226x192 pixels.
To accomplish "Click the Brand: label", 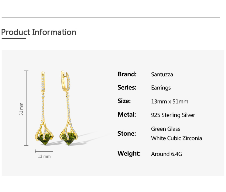I will 127,74.
